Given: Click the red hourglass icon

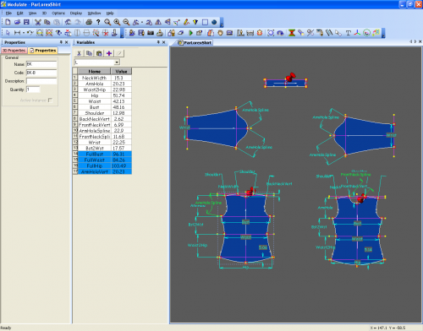Looking at the screenshot, I should [x=292, y=33].
